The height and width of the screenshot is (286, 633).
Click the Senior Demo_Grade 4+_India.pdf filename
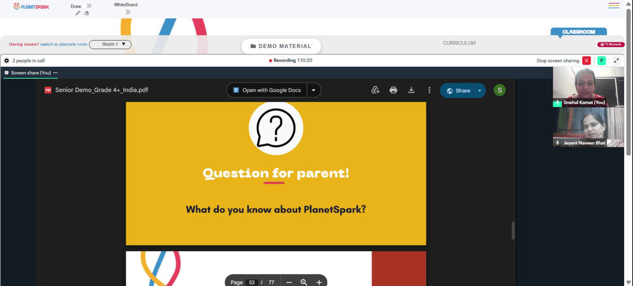[x=102, y=90]
